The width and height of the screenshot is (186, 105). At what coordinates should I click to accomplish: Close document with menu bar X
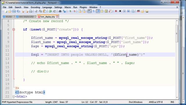point(177,7)
